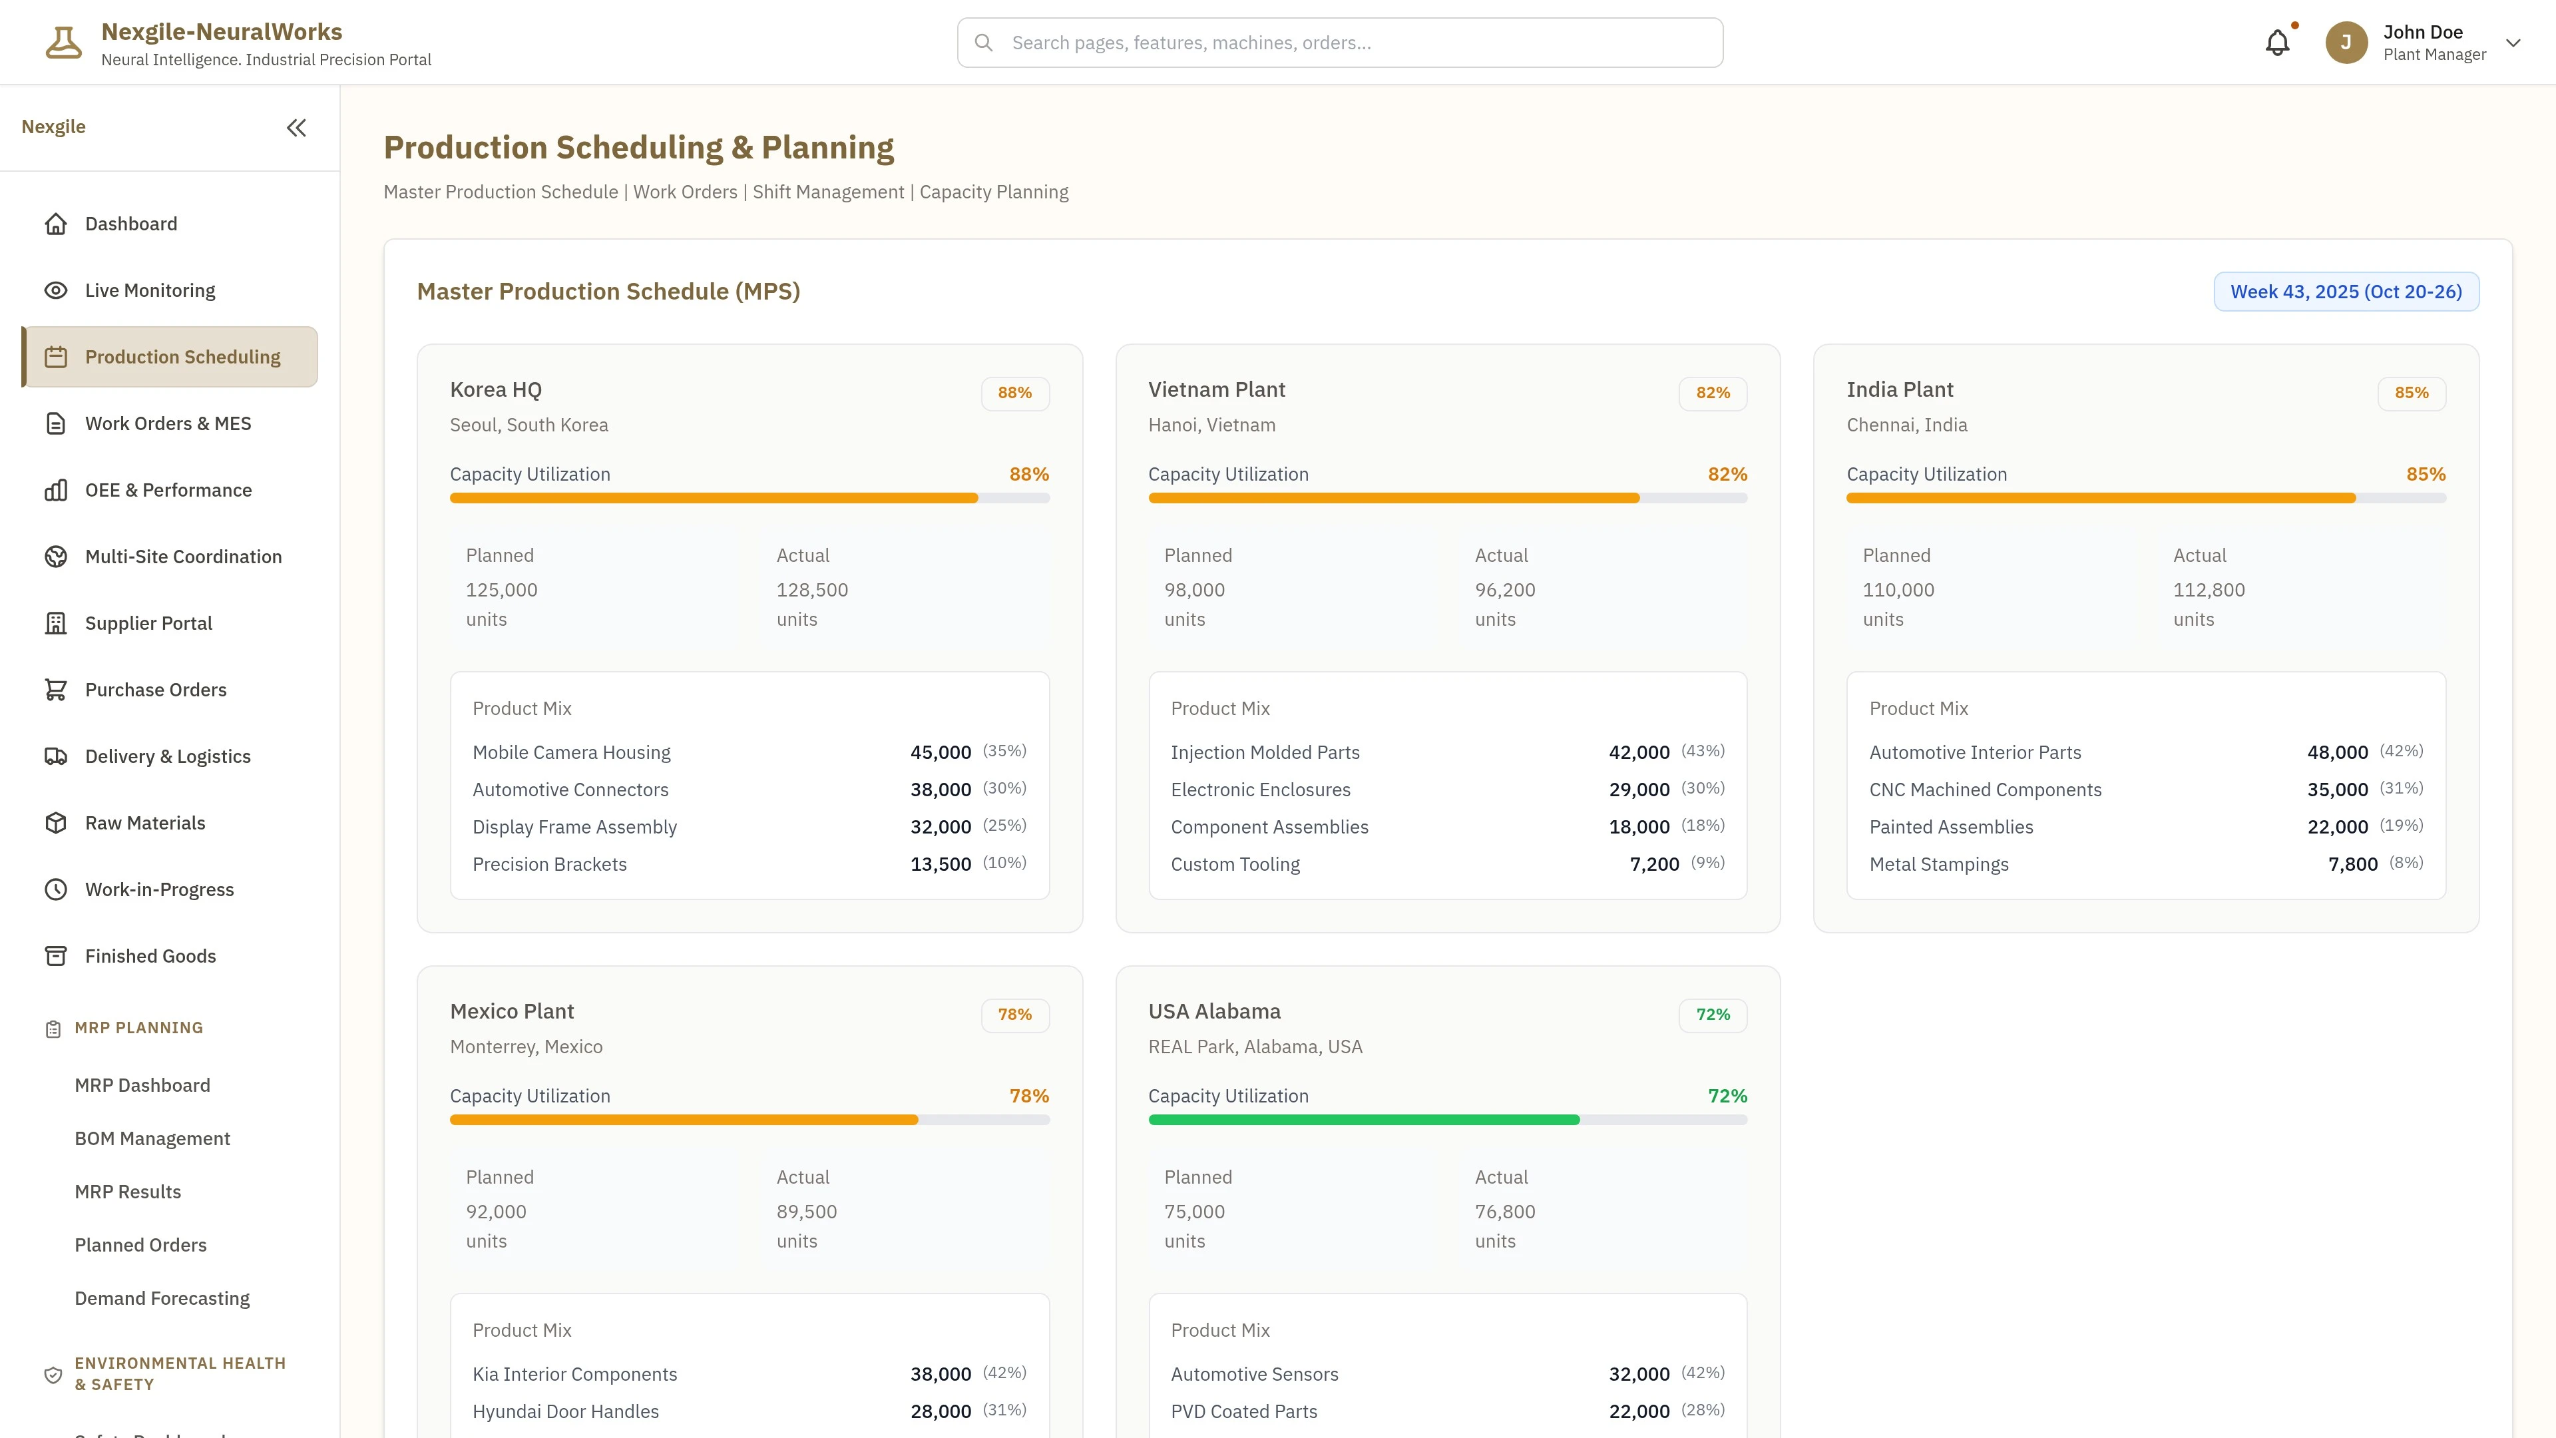Click the USA Alabama 72% utilization badge
The image size is (2556, 1438).
(x=1713, y=1014)
